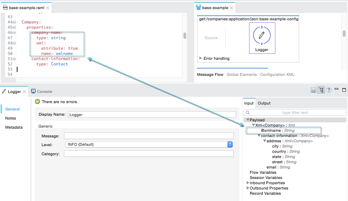Viewport: 348px width, 201px height.
Task: Select the city : String tree row
Action: click(x=282, y=146)
